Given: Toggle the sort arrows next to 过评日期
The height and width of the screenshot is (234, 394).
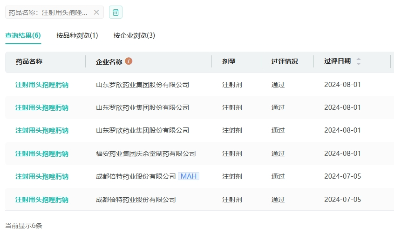Looking at the screenshot, I should coord(359,61).
